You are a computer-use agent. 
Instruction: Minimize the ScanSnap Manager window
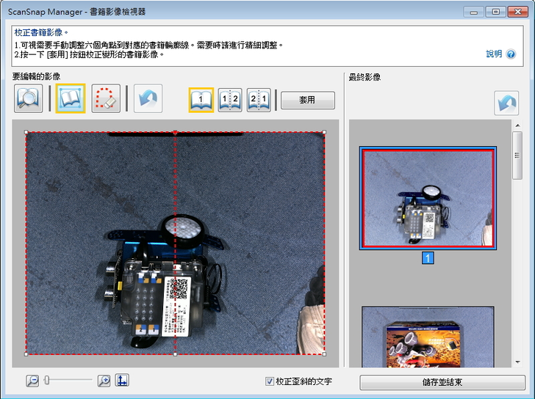(x=473, y=12)
